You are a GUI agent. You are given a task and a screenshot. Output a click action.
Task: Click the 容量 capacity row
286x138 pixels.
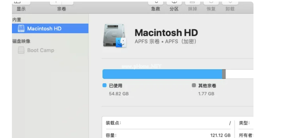point(168,135)
